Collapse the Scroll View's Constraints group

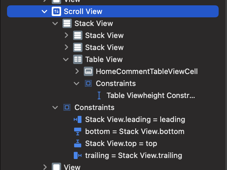click(55, 107)
